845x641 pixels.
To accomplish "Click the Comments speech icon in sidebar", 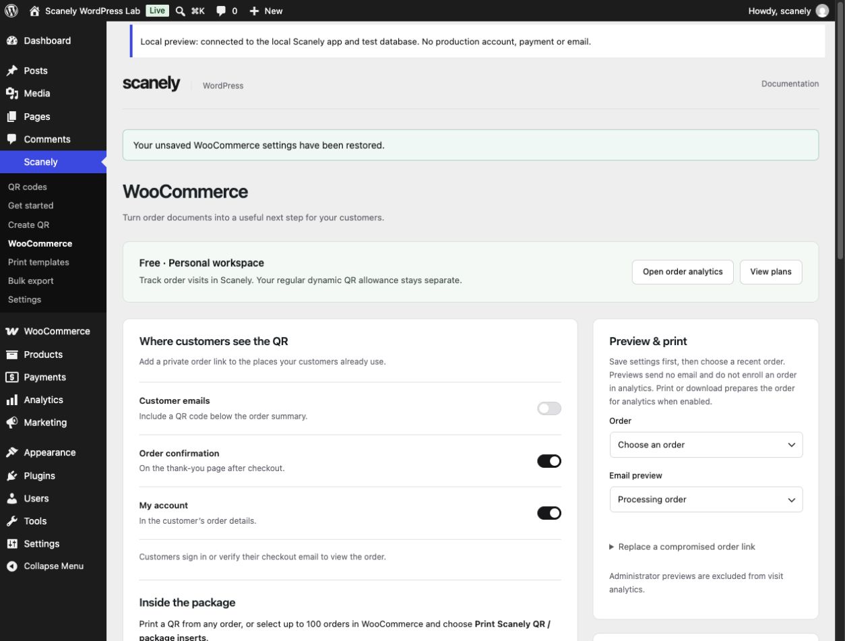I will 11,139.
